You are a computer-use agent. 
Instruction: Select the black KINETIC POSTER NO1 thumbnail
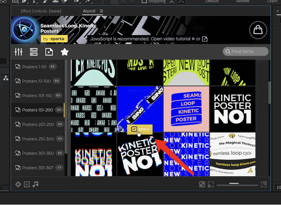click(x=232, y=109)
